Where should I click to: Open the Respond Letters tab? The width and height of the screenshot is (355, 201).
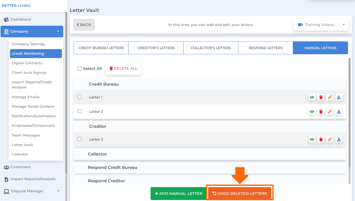pos(266,48)
